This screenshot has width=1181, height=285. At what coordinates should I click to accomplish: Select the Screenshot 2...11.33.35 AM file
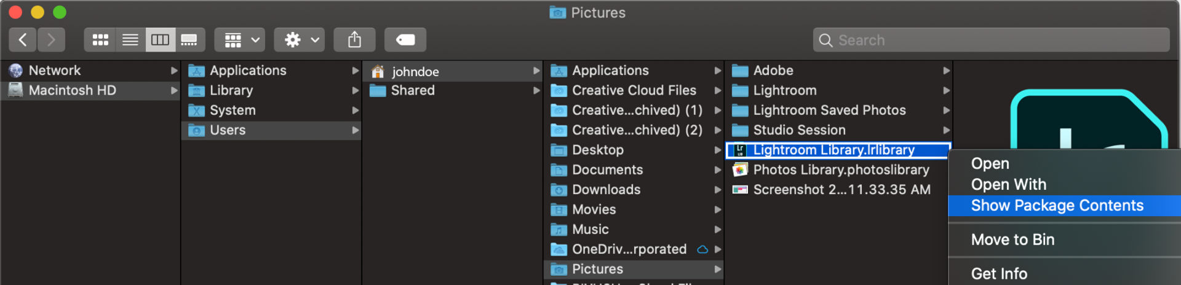[839, 190]
